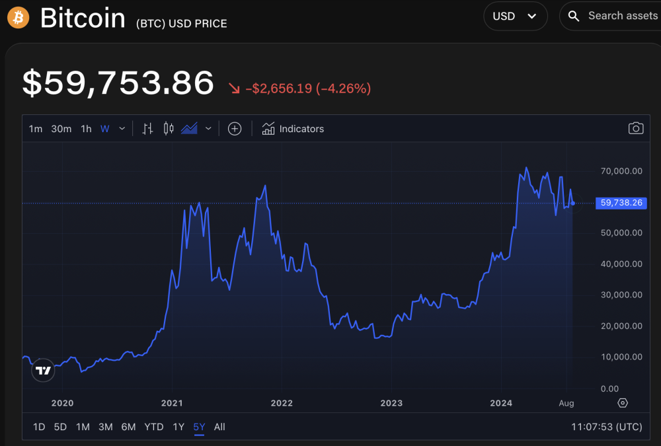
Task: Switch to the YTD date range
Action: pyautogui.click(x=154, y=427)
